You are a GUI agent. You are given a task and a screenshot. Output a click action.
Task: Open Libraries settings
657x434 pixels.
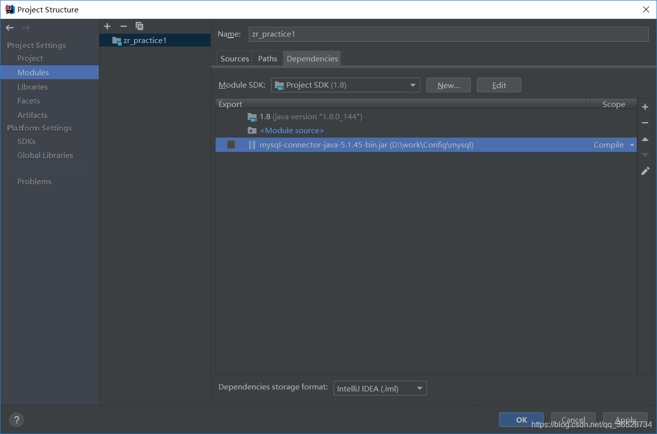[33, 87]
